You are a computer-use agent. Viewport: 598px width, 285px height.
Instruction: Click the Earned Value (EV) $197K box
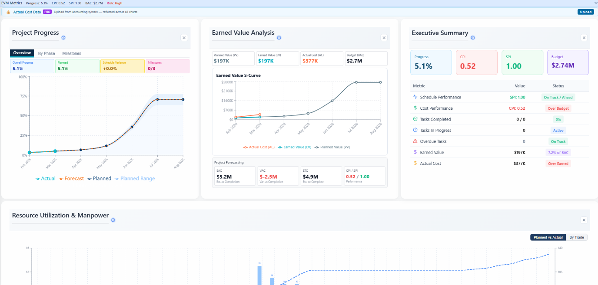[x=277, y=59]
